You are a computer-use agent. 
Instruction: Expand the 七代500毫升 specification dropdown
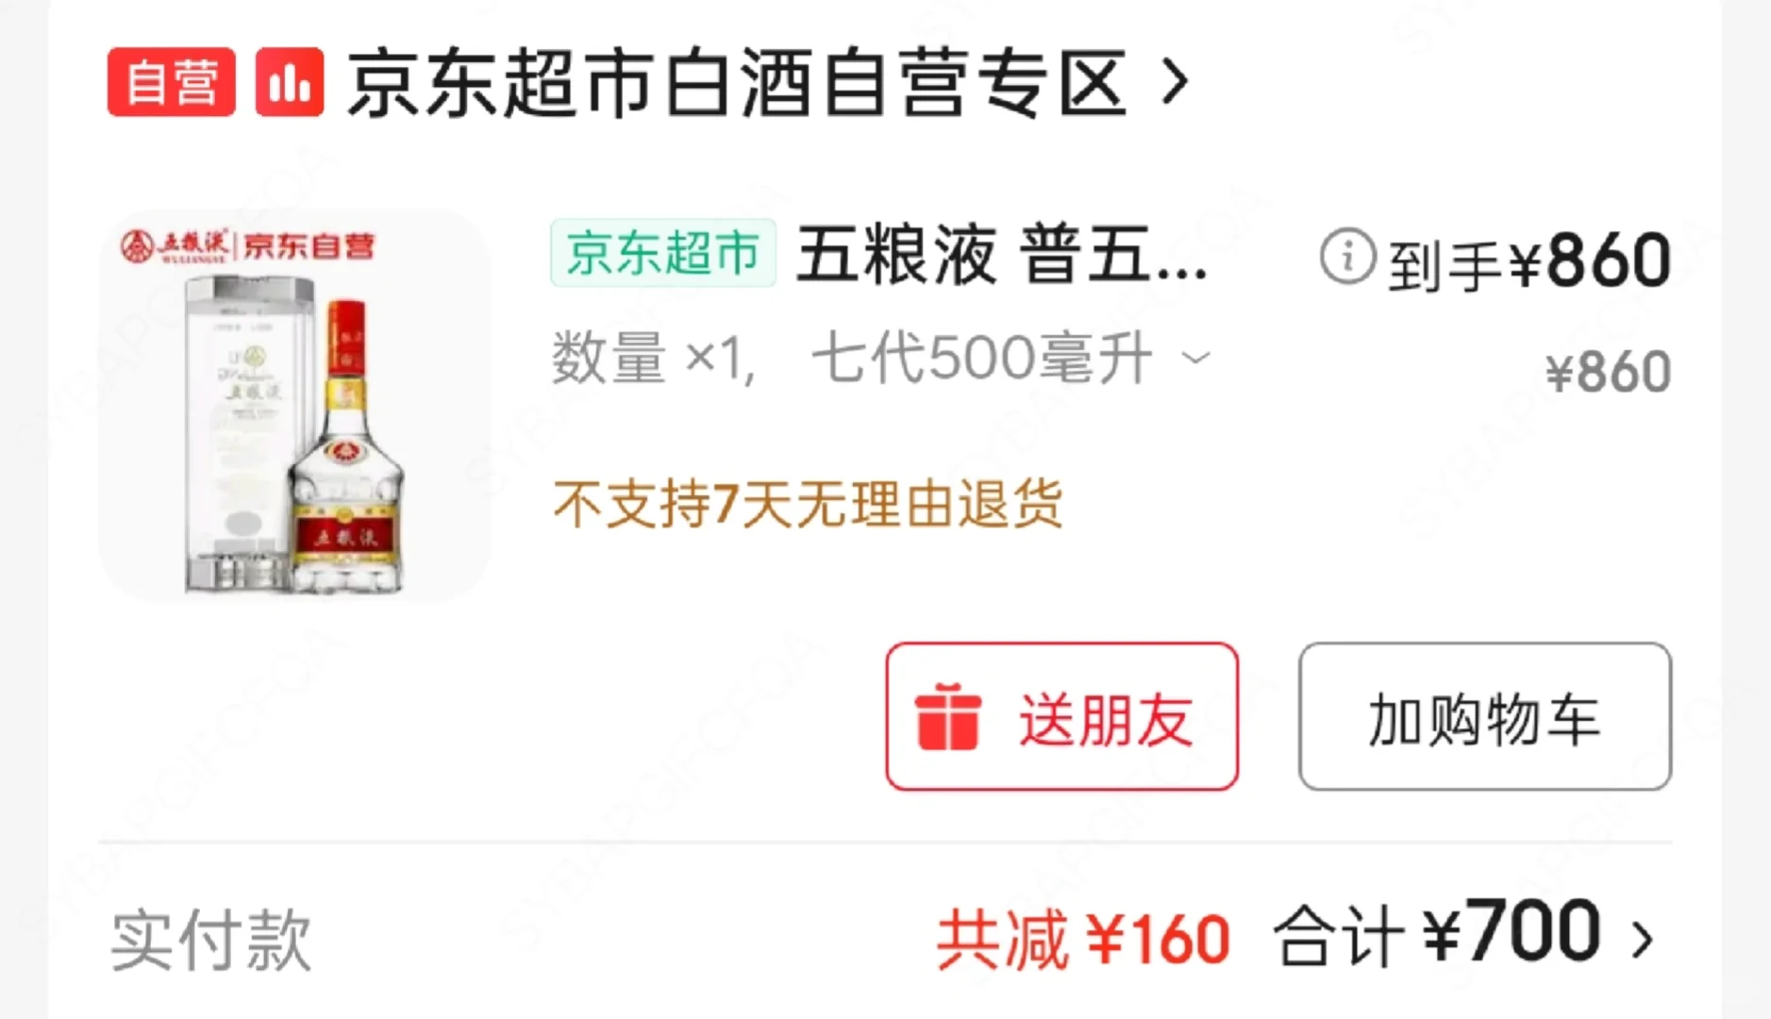click(x=1011, y=358)
